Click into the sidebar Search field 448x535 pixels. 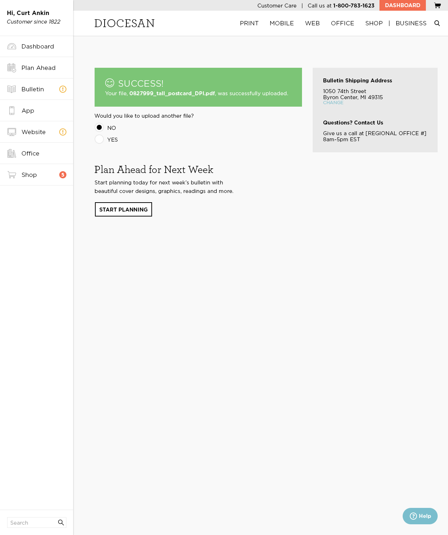click(x=32, y=523)
